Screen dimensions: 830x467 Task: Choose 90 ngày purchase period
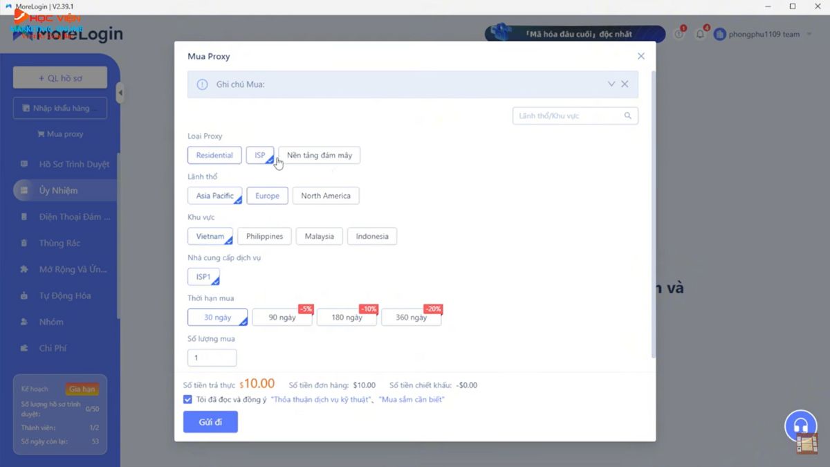click(x=282, y=317)
